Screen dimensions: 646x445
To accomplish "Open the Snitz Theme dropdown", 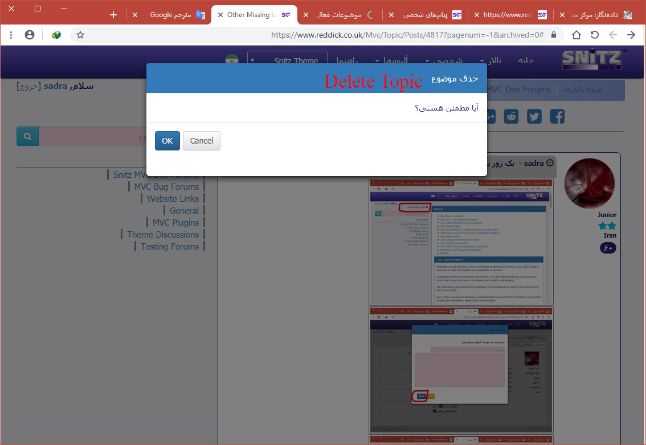I will click(x=287, y=60).
